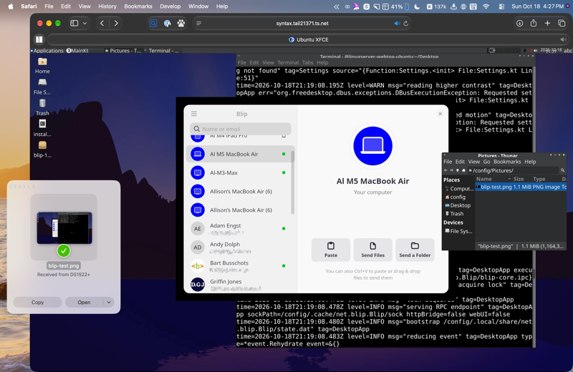
Task: Click Thunar parent folder up arrow
Action: (x=458, y=170)
